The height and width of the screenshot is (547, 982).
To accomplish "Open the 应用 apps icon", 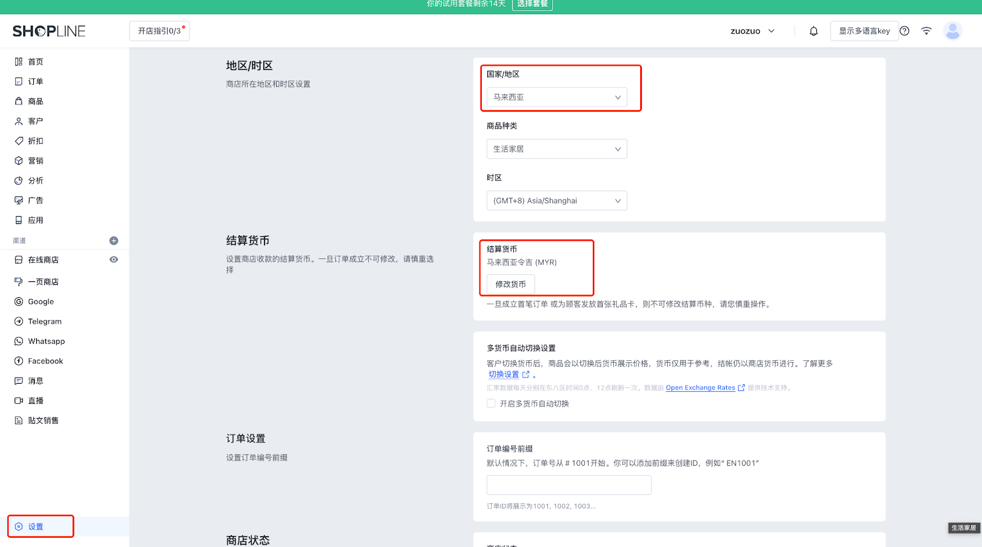I will (19, 220).
